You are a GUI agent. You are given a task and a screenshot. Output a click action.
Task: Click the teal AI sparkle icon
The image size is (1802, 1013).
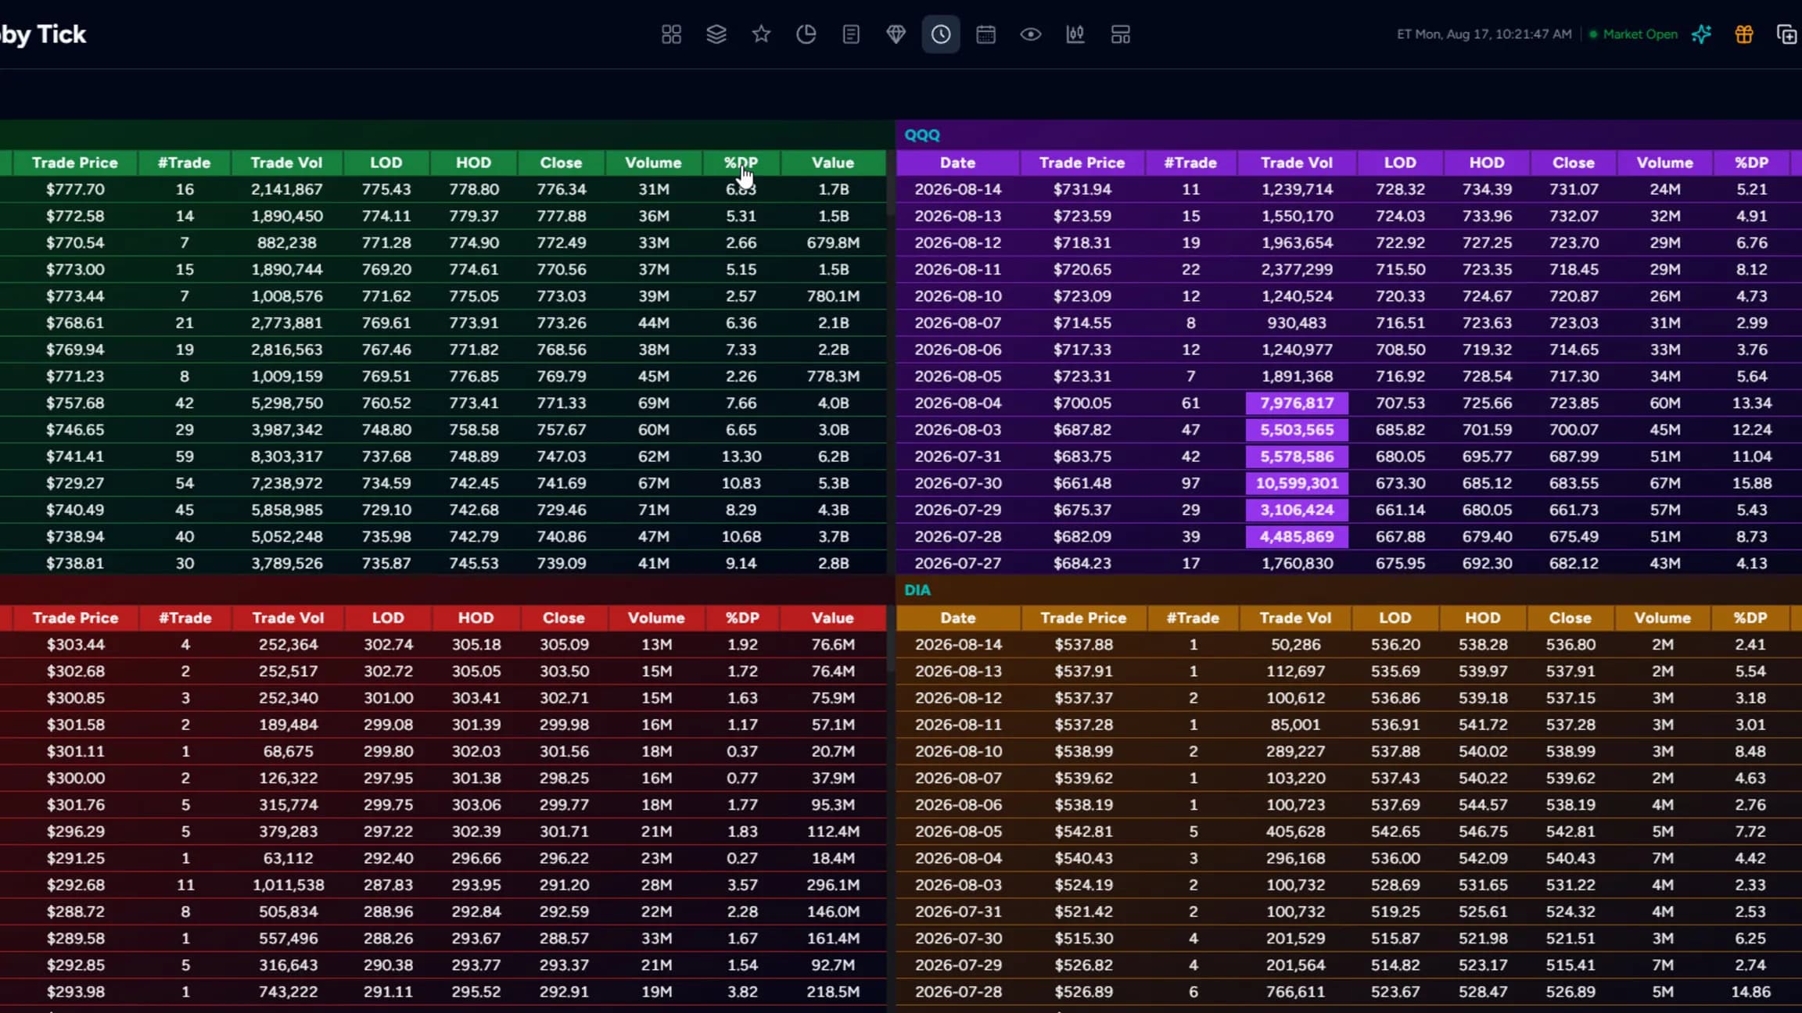click(1701, 34)
